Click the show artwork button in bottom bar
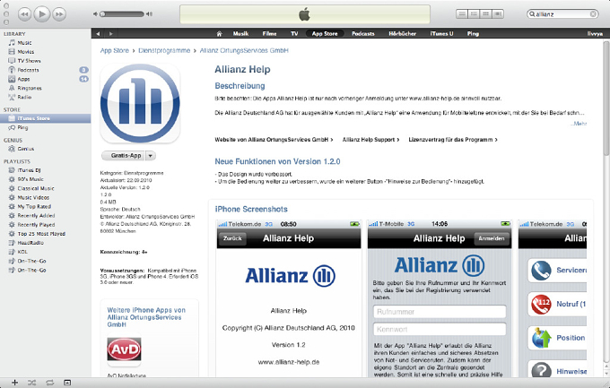This screenshot has width=610, height=388. pyautogui.click(x=67, y=383)
